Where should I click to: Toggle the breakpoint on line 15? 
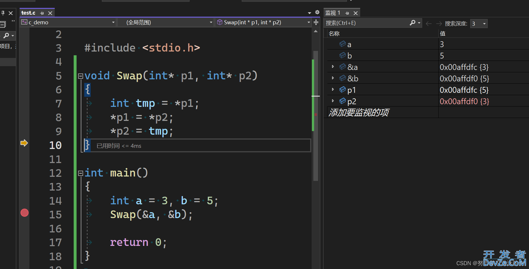(25, 213)
